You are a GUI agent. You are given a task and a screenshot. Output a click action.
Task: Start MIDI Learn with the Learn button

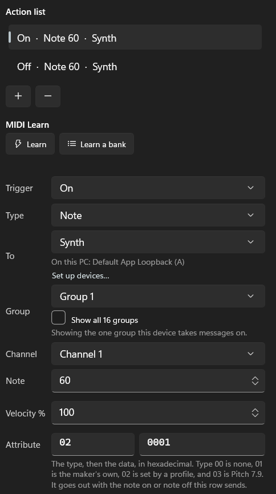[x=30, y=144]
